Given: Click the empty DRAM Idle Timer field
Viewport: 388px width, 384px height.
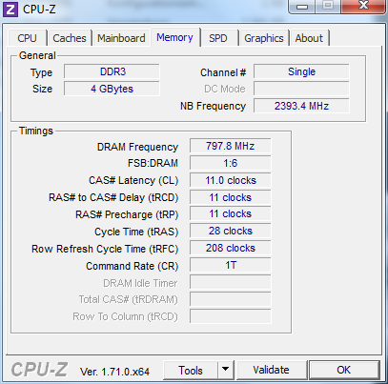Looking at the screenshot, I should tap(231, 282).
